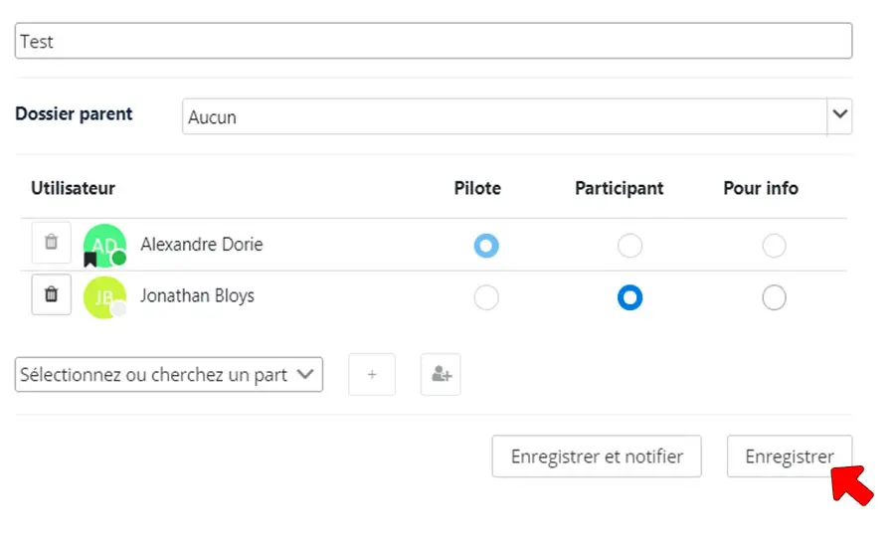Delete Jonathan Bloys with the trash icon
This screenshot has width=895, height=554.
(x=52, y=294)
